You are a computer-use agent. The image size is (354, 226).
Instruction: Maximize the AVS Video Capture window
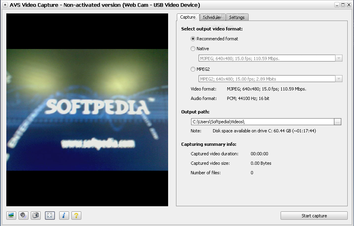pyautogui.click(x=343, y=5)
